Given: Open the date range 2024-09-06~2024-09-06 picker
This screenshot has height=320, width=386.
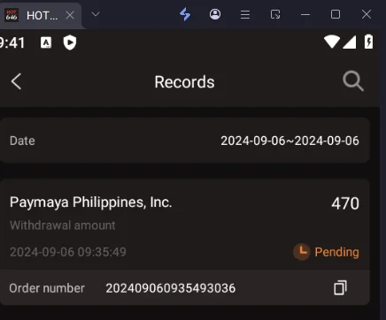Looking at the screenshot, I should point(289,141).
